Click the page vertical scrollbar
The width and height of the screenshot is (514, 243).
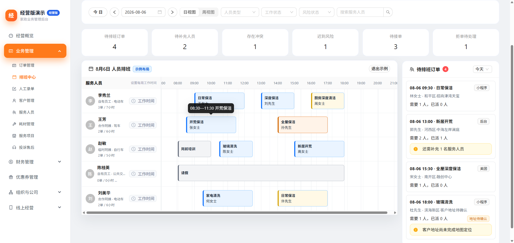512,136
